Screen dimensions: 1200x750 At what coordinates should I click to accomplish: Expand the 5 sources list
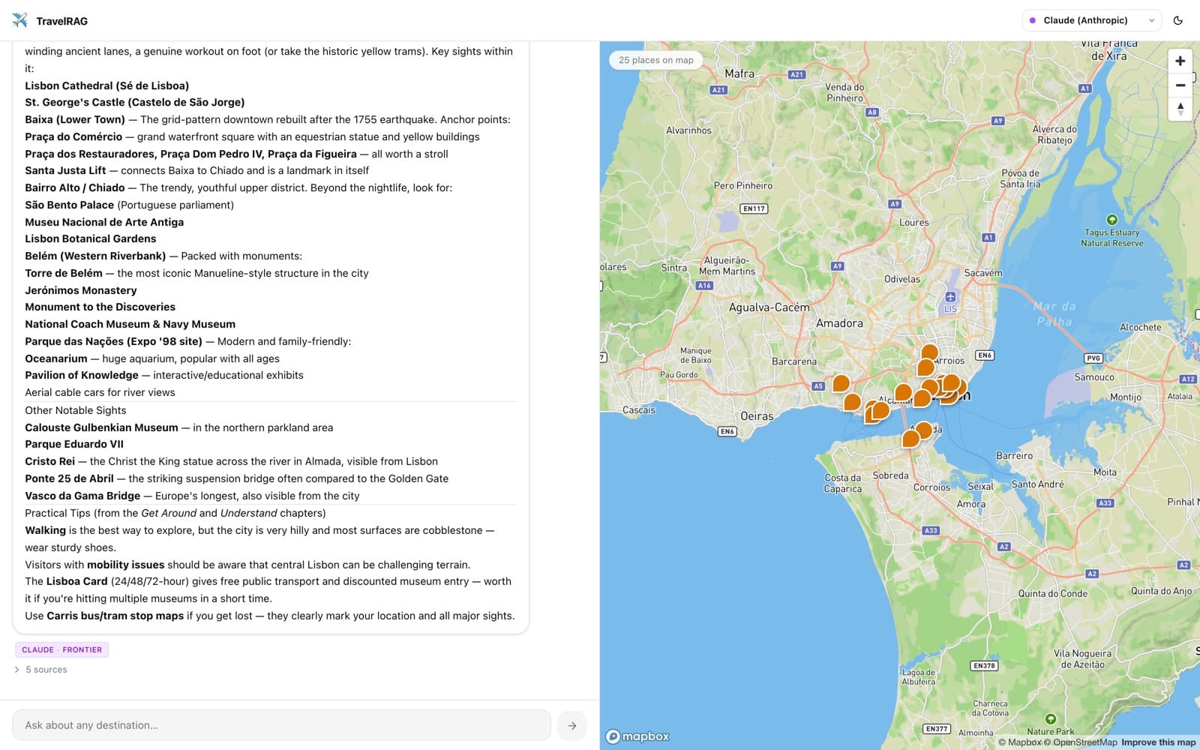41,670
